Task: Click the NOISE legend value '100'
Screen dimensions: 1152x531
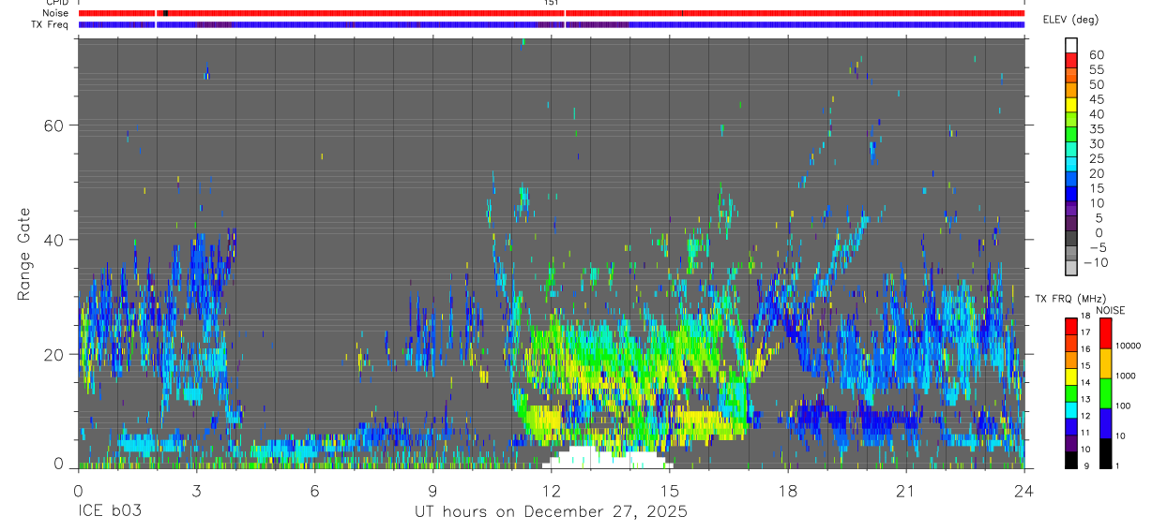Action: (1122, 406)
